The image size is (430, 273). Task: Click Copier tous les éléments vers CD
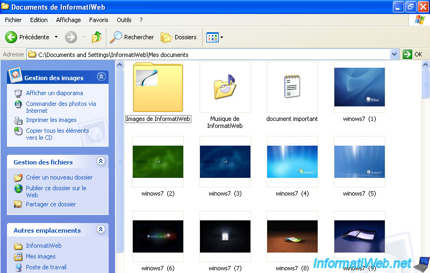click(58, 134)
